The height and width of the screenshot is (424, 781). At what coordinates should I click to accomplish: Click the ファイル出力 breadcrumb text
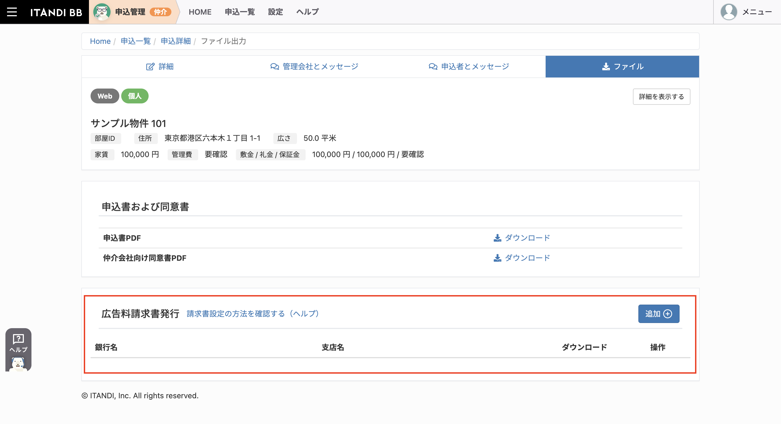point(223,41)
